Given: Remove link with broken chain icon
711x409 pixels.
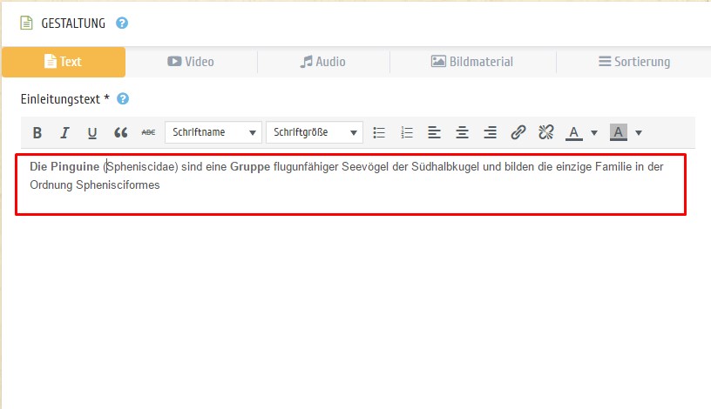Looking at the screenshot, I should [546, 133].
